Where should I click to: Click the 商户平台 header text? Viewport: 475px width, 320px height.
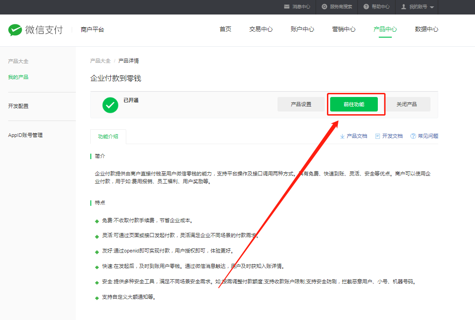(92, 29)
